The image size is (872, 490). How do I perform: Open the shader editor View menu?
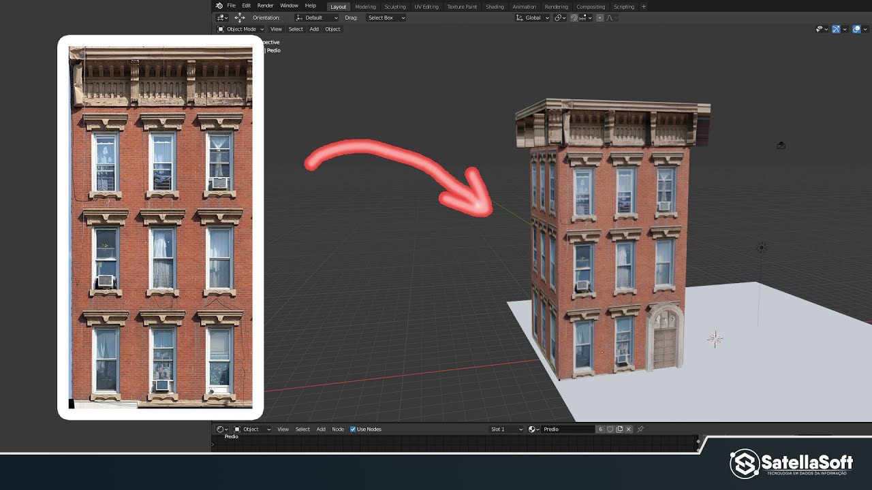click(x=283, y=429)
